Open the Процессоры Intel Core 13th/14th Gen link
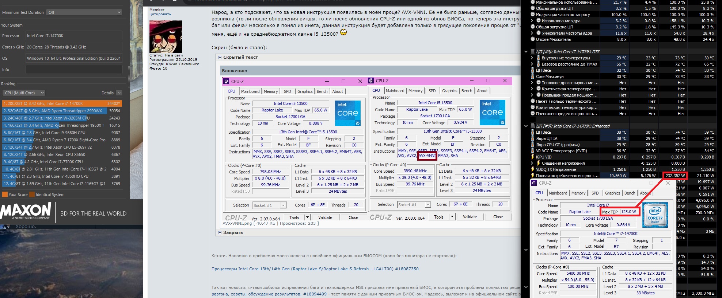The image size is (722, 298). click(315, 269)
